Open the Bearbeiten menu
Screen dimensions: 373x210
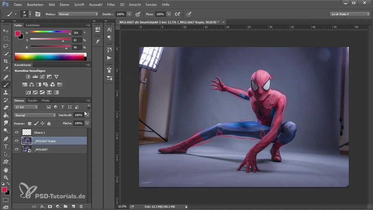point(35,5)
